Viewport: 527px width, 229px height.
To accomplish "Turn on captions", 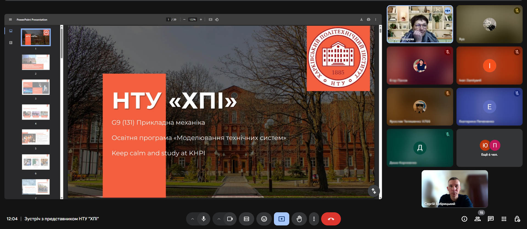I will (246, 219).
